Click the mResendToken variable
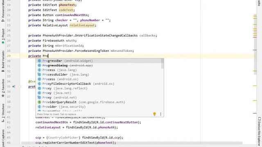This screenshot has width=262, height=147. click(x=122, y=51)
